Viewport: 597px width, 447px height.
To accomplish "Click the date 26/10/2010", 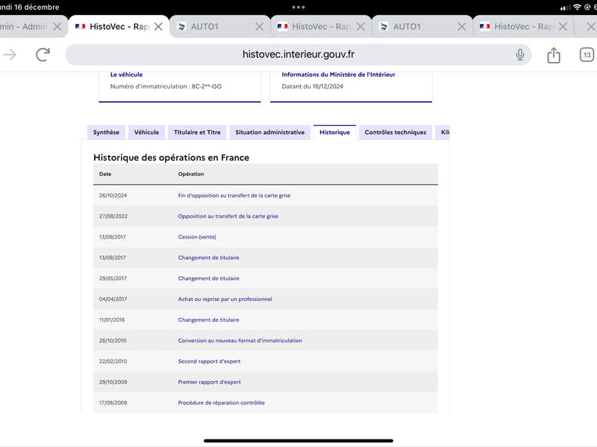I will (x=113, y=340).
